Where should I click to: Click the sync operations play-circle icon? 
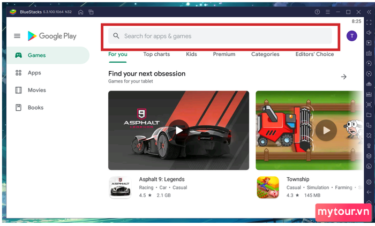(369, 63)
